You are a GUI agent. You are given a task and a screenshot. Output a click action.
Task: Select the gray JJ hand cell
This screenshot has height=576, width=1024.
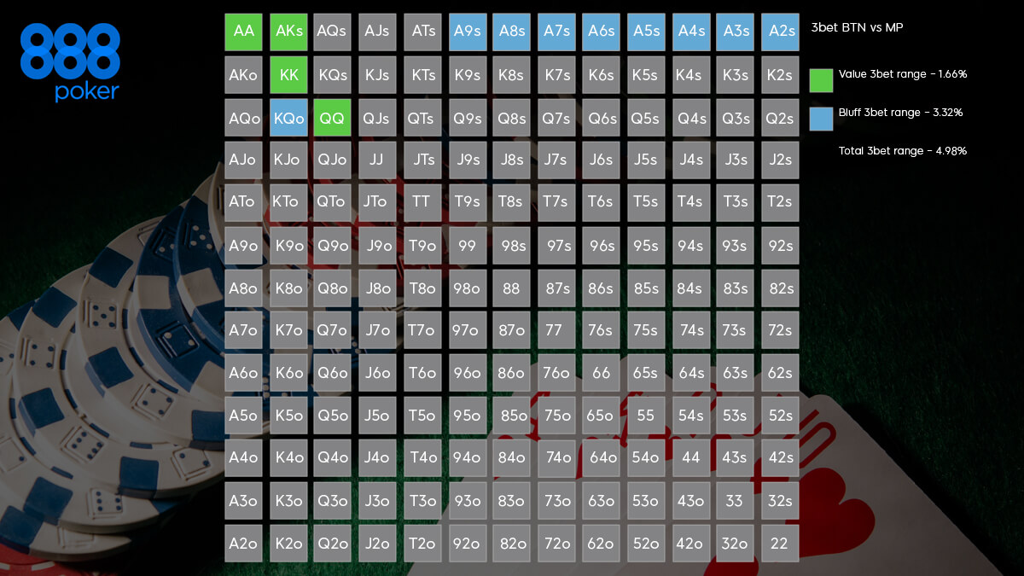(x=377, y=160)
